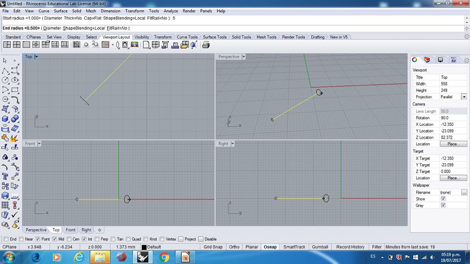Uncheck the Int osnap checkbox
The image size is (470, 264).
84,239
